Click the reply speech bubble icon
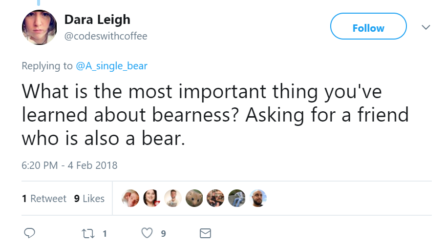This screenshot has width=445, height=246. coord(29,233)
